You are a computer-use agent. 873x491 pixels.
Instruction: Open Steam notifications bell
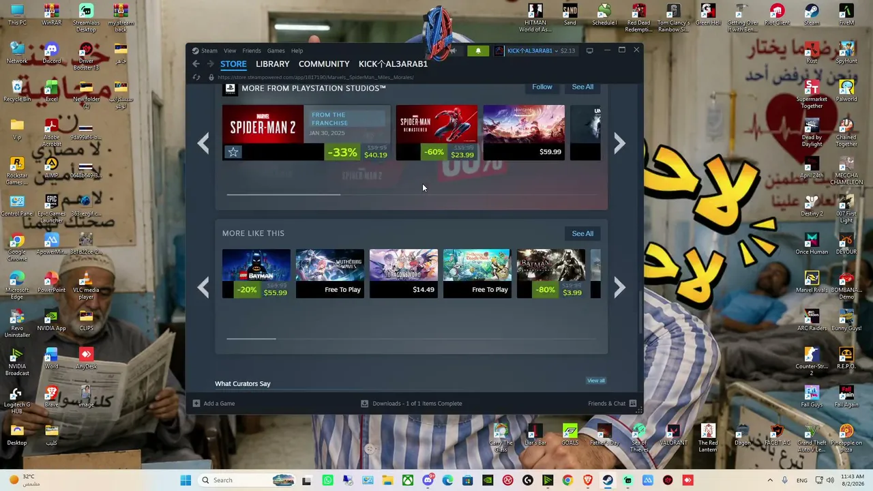click(x=478, y=50)
